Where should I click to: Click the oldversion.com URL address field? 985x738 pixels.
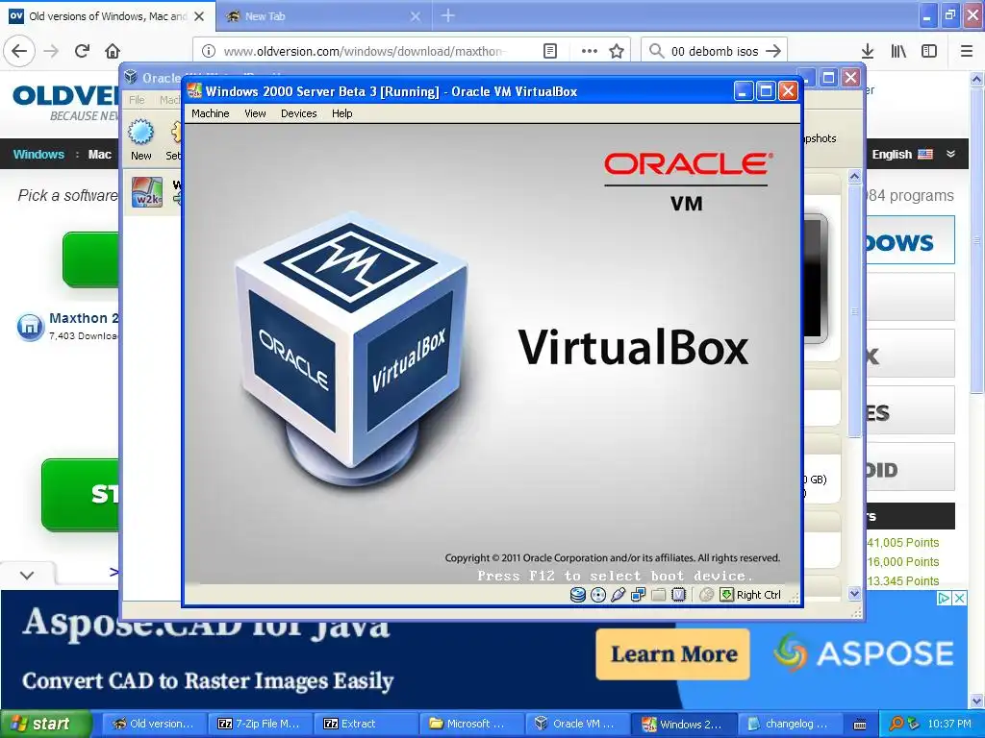pyautogui.click(x=365, y=52)
